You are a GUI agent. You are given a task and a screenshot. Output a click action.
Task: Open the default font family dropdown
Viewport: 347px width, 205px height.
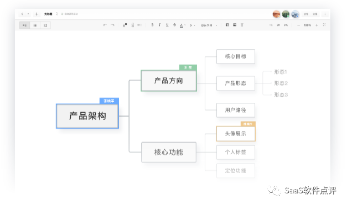point(209,25)
